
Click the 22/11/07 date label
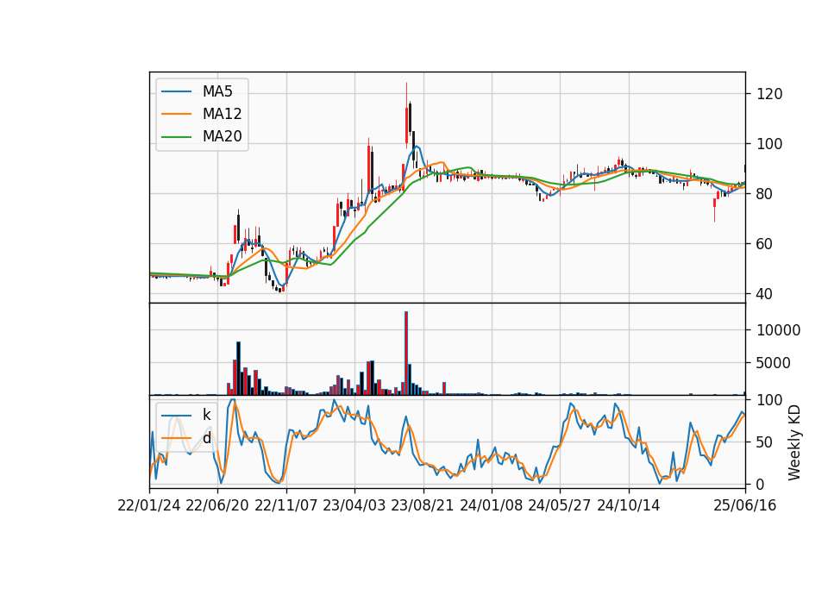(x=286, y=506)
